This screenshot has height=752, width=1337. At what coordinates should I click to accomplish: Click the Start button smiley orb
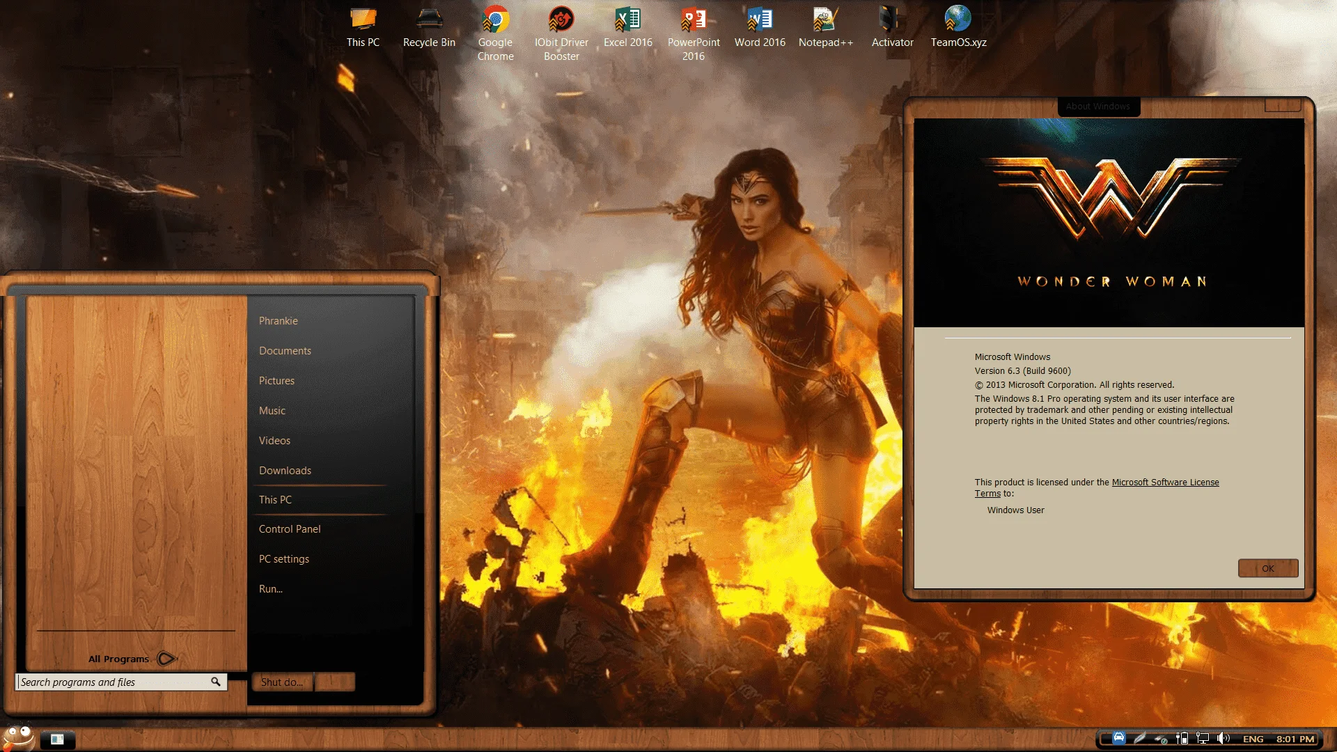19,737
